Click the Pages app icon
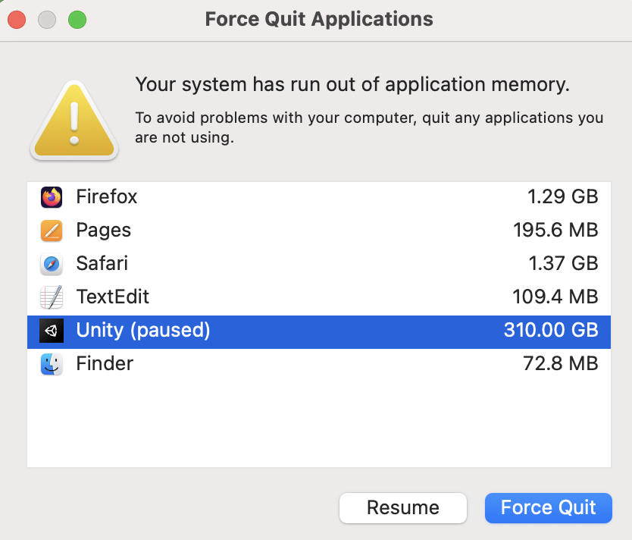Screen dimensions: 632x540 click(x=52, y=231)
